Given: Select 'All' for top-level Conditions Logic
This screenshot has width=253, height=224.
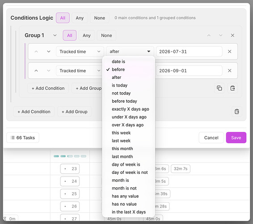Looking at the screenshot, I should [63, 18].
